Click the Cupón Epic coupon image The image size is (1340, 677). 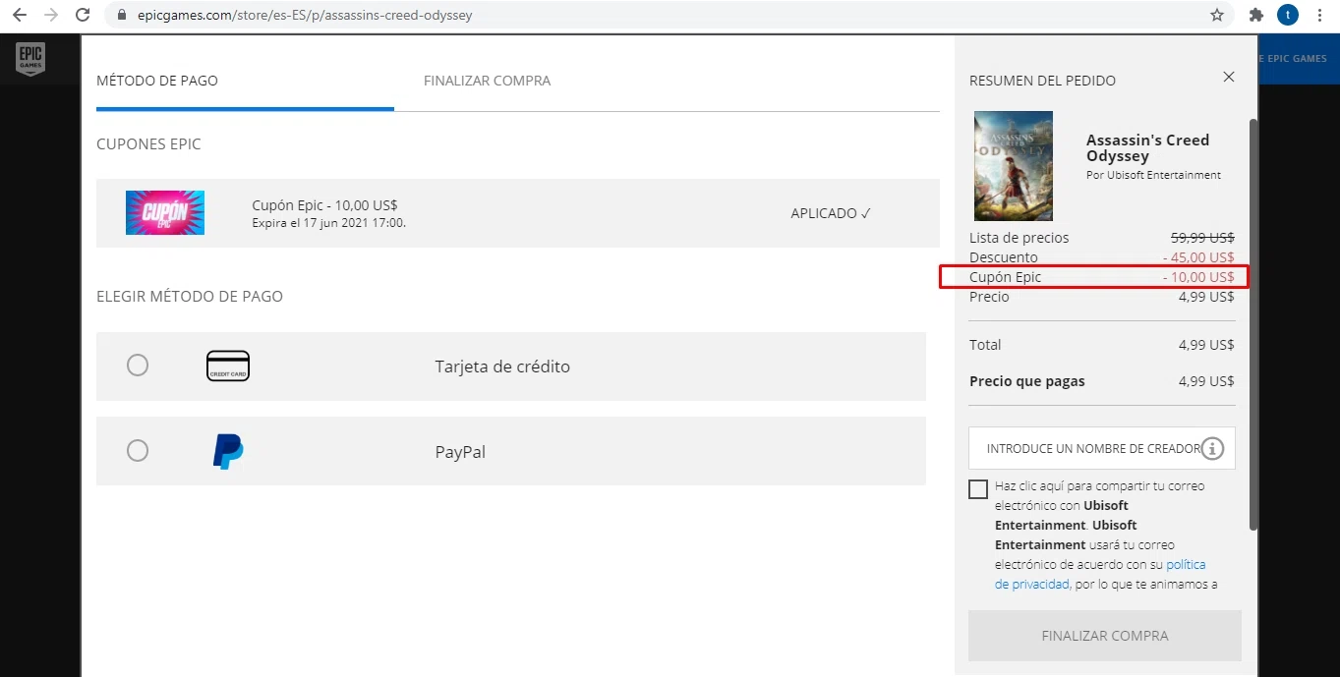pyautogui.click(x=165, y=212)
